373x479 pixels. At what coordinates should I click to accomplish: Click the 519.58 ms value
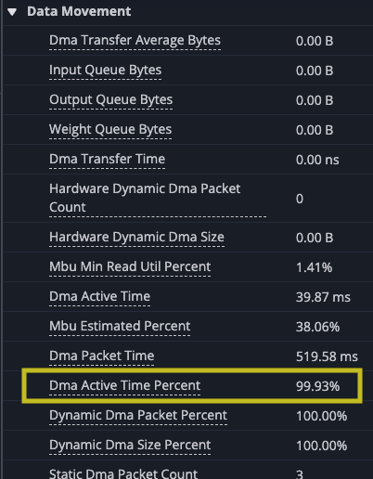tap(327, 356)
